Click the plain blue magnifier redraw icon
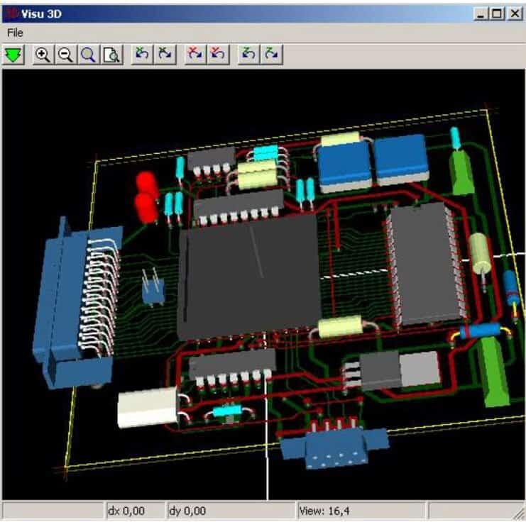This screenshot has height=522, width=526. [x=88, y=55]
